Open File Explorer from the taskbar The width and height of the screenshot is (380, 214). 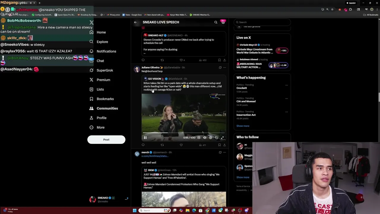coord(188,210)
